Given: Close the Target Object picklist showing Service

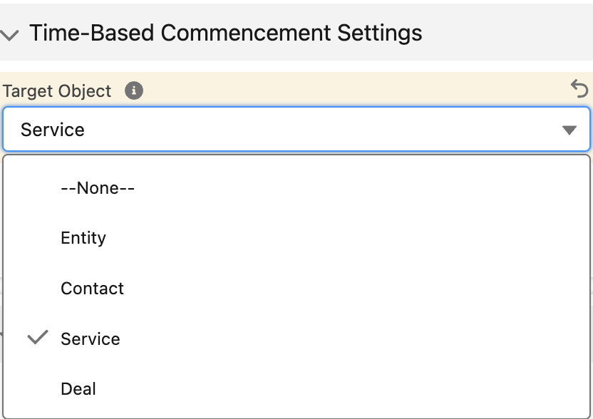Looking at the screenshot, I should coord(296,129).
